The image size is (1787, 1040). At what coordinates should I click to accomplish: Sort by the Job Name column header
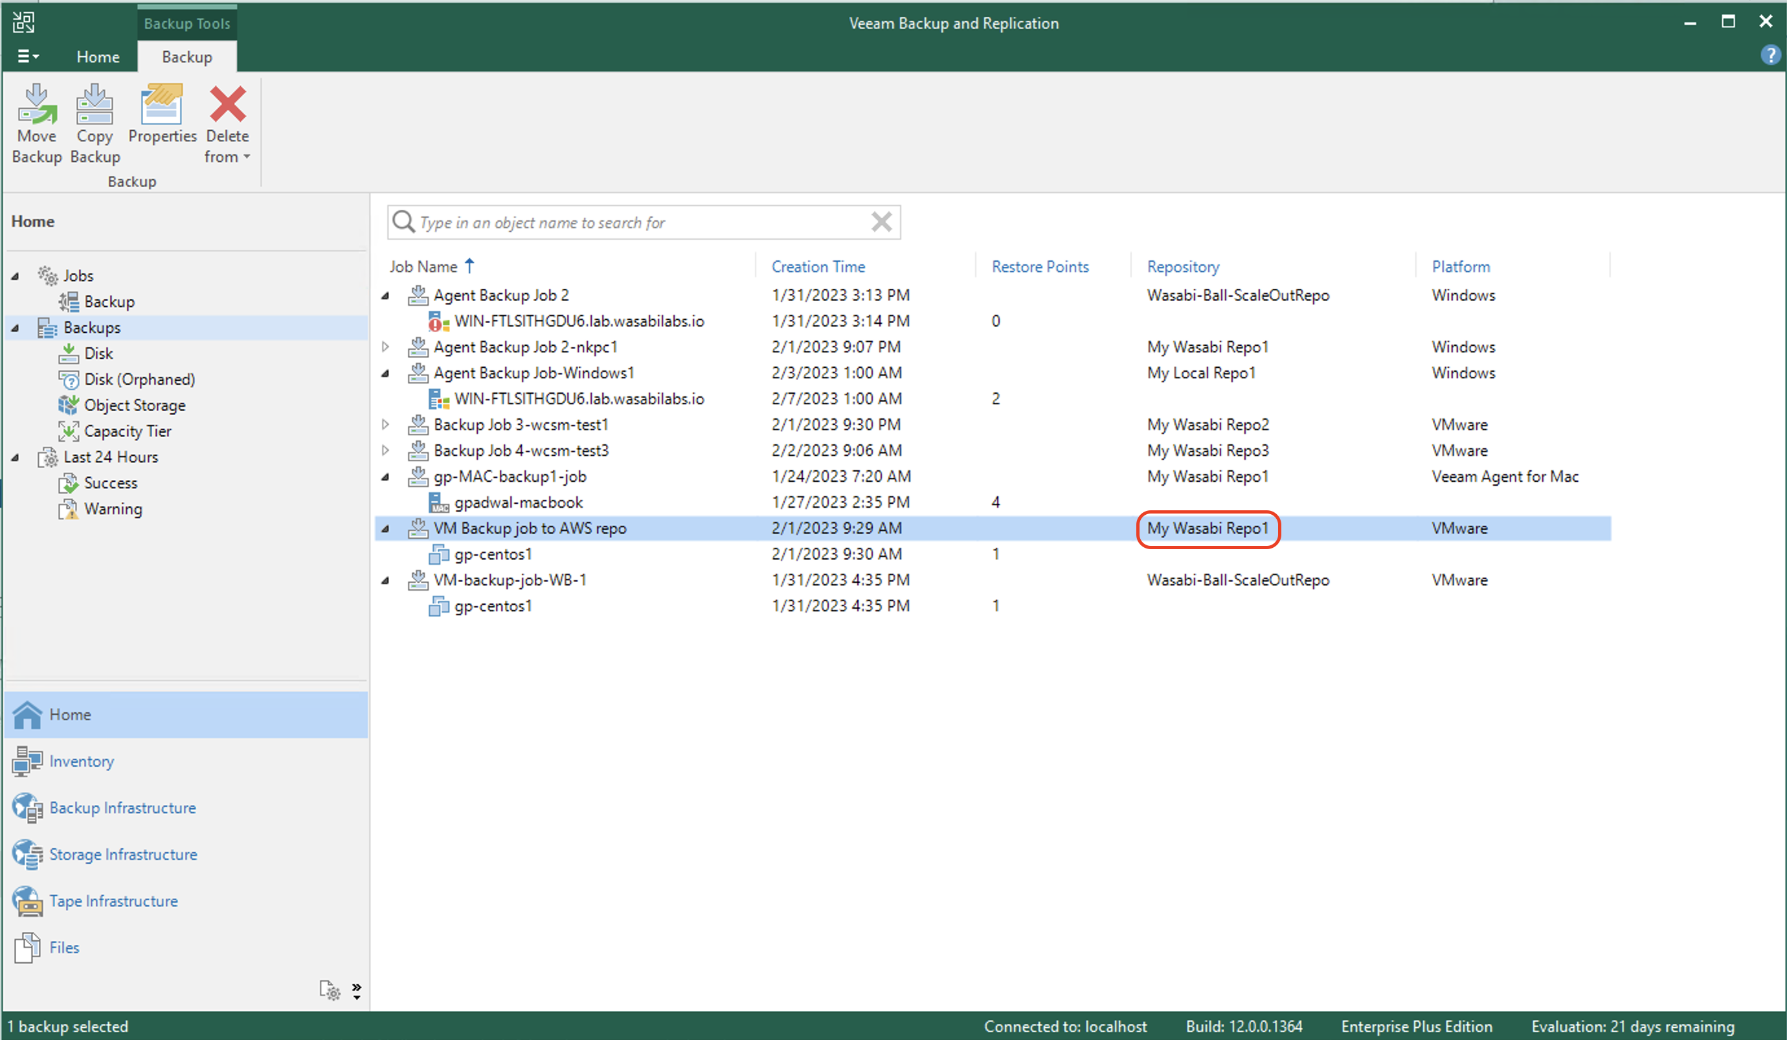coord(423,267)
